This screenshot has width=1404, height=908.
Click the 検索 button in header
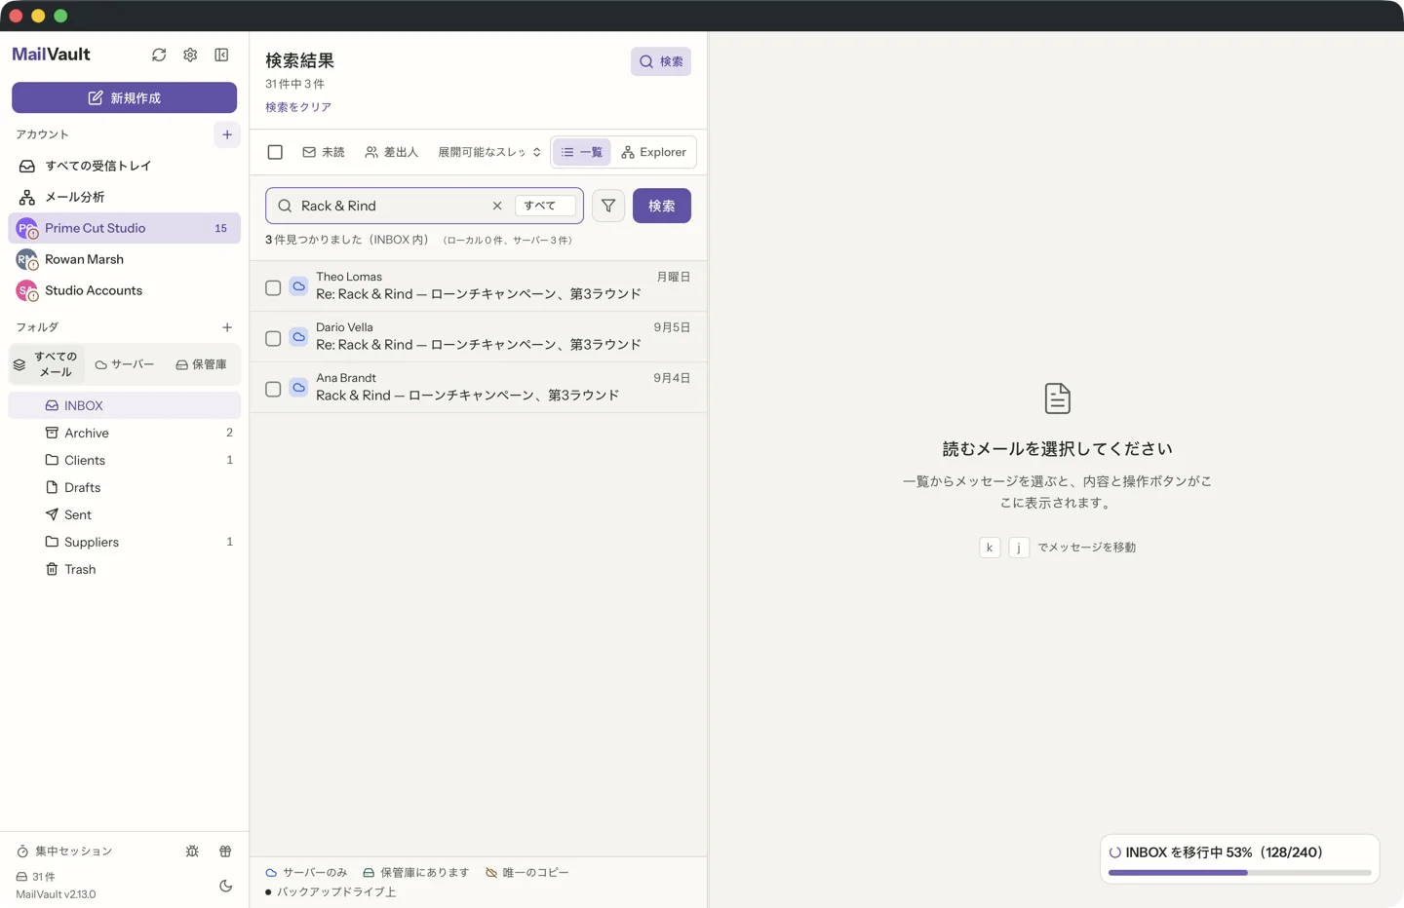(661, 61)
